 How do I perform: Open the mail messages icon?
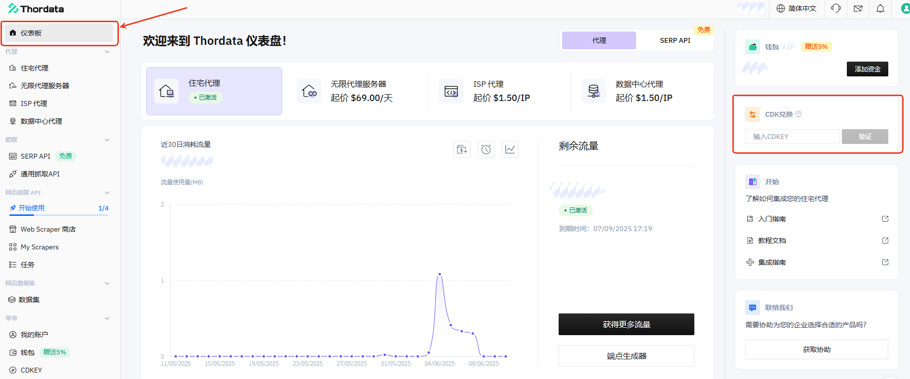[x=858, y=8]
